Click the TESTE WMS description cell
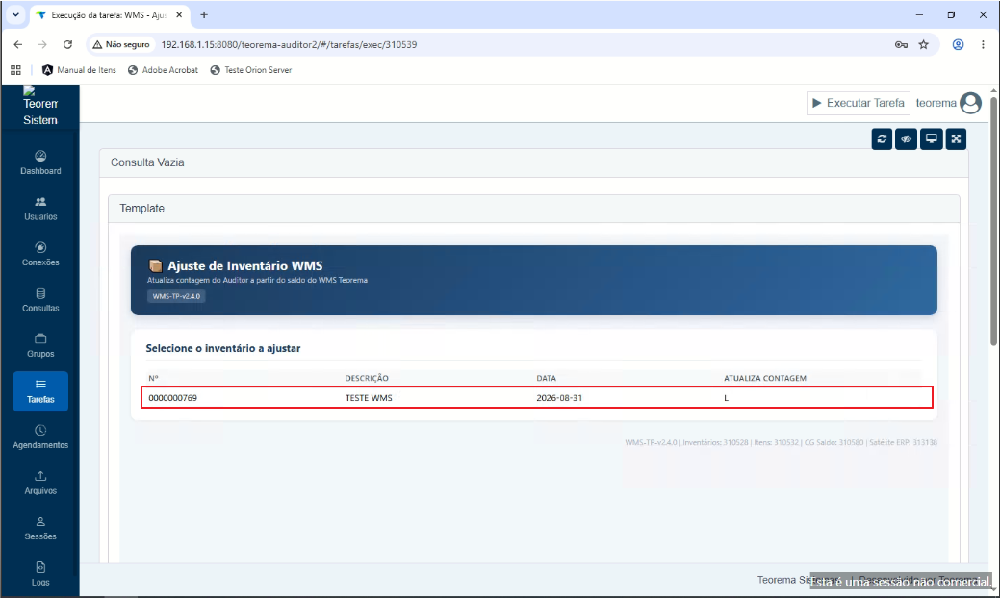 pyautogui.click(x=369, y=398)
